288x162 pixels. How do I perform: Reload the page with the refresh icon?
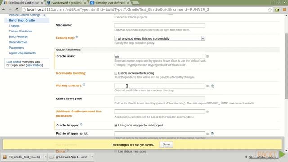[17, 9]
